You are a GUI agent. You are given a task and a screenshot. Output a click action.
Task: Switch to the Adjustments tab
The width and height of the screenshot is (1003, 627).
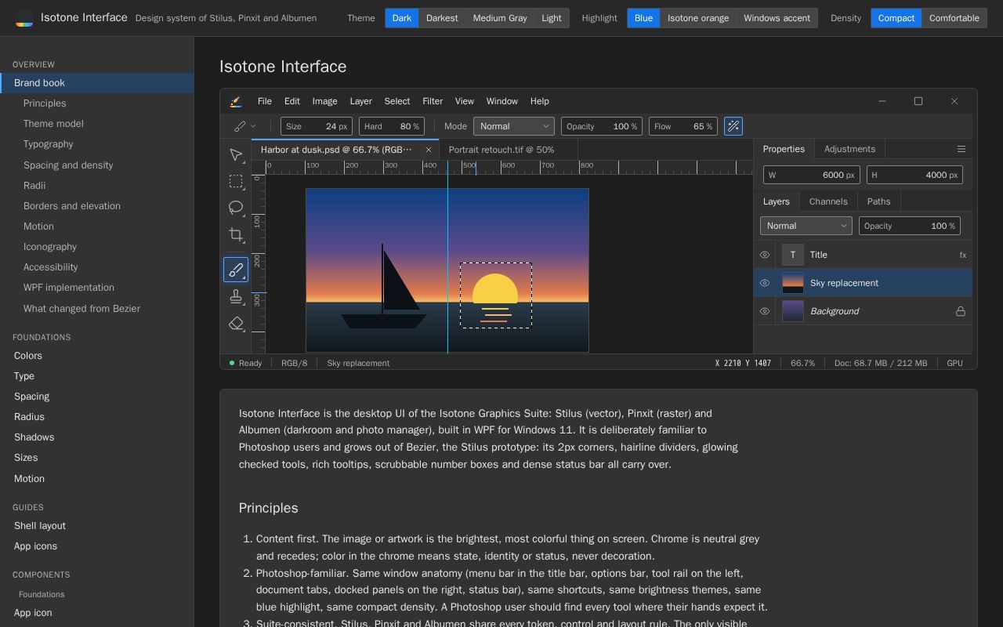pyautogui.click(x=849, y=149)
